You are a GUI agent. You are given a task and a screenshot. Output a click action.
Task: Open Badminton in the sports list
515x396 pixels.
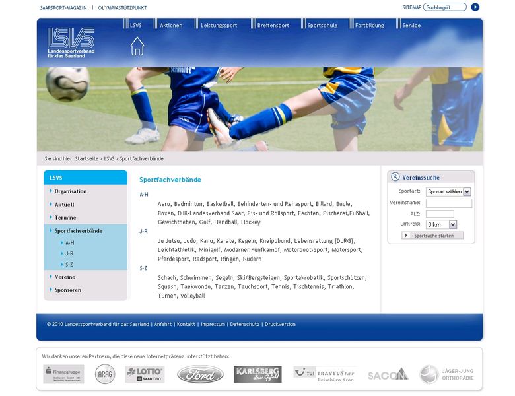[188, 204]
